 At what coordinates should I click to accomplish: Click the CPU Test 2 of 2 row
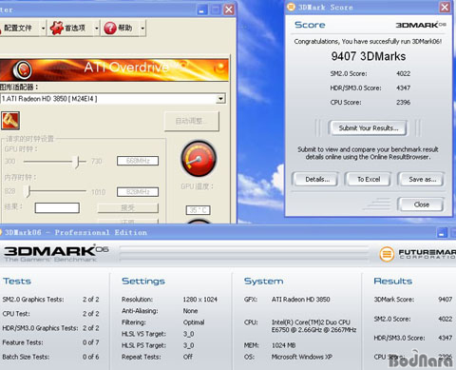click(x=50, y=314)
